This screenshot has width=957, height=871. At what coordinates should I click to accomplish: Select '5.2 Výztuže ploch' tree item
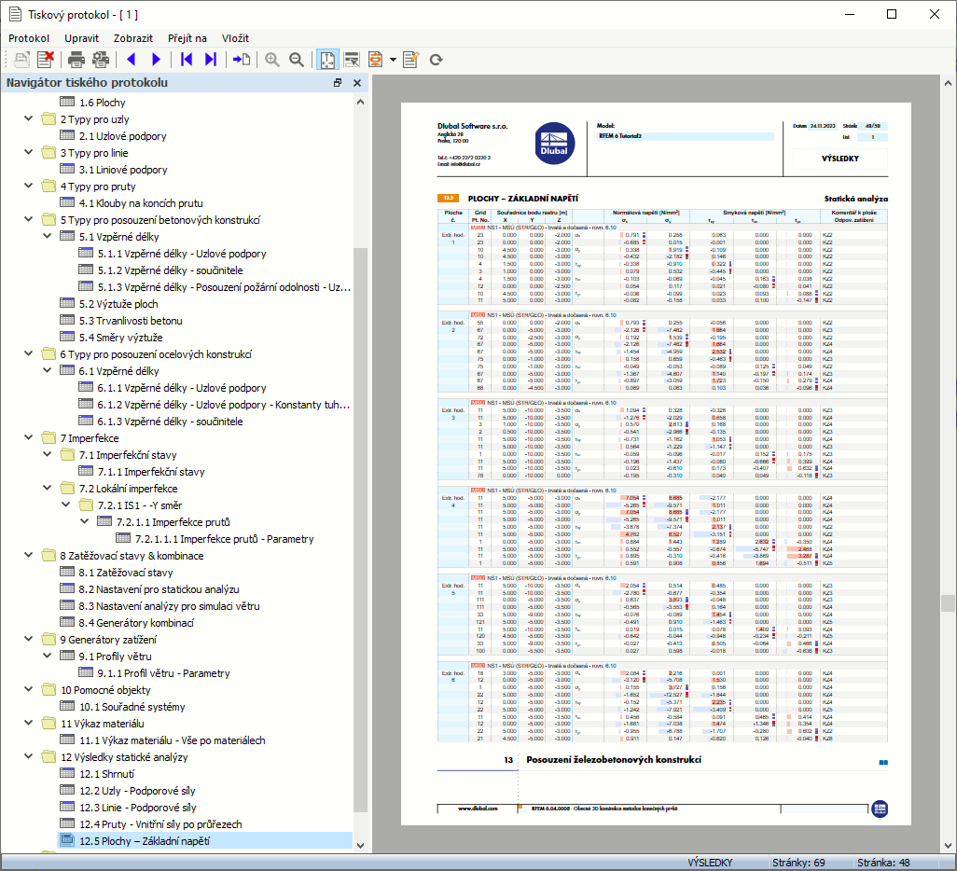[118, 304]
